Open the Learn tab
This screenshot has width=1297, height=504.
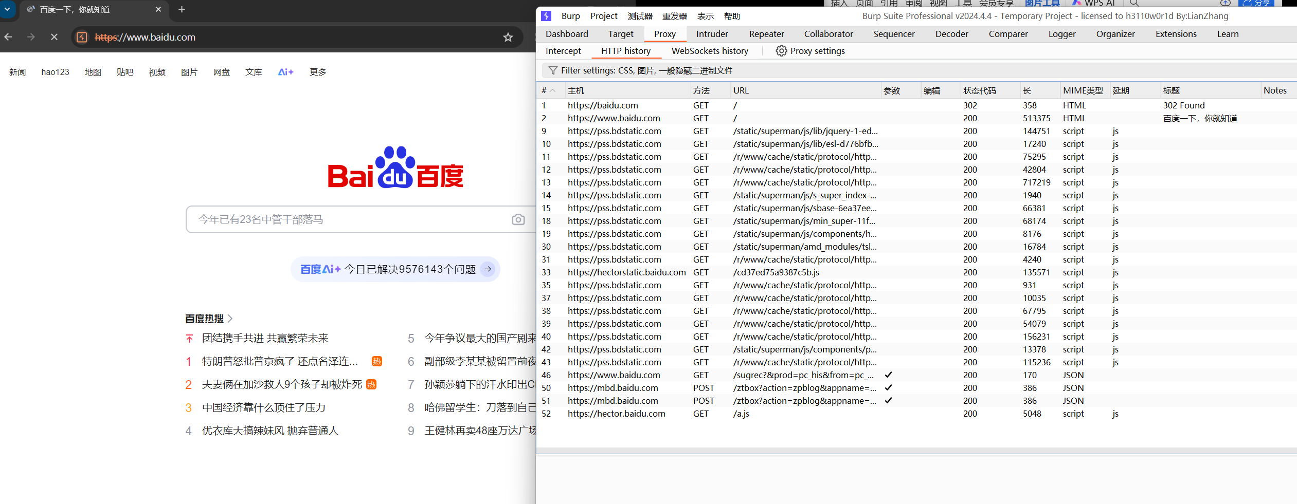point(1228,34)
